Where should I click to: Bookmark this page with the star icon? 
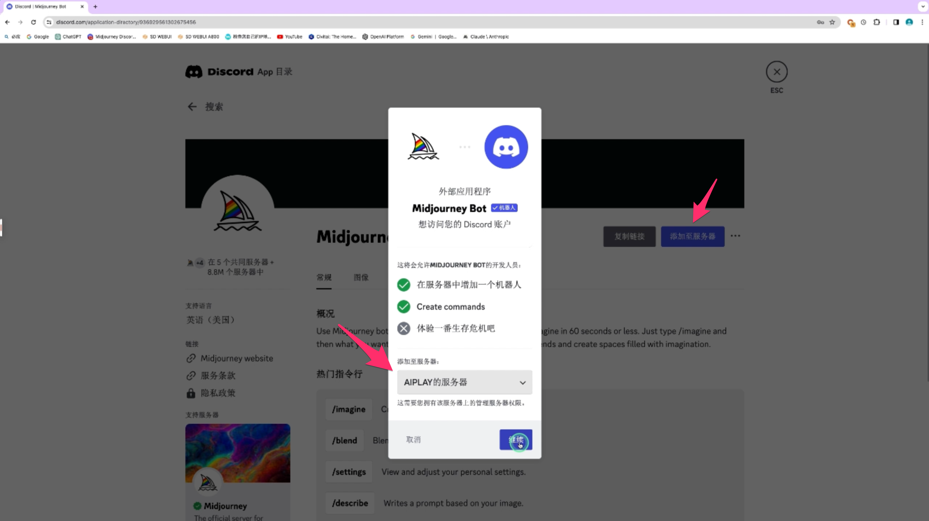[832, 22]
